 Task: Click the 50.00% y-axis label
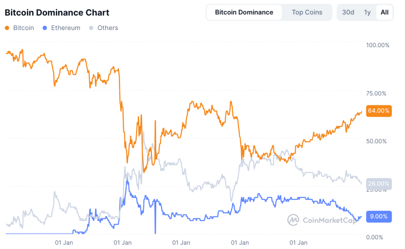tap(377, 141)
